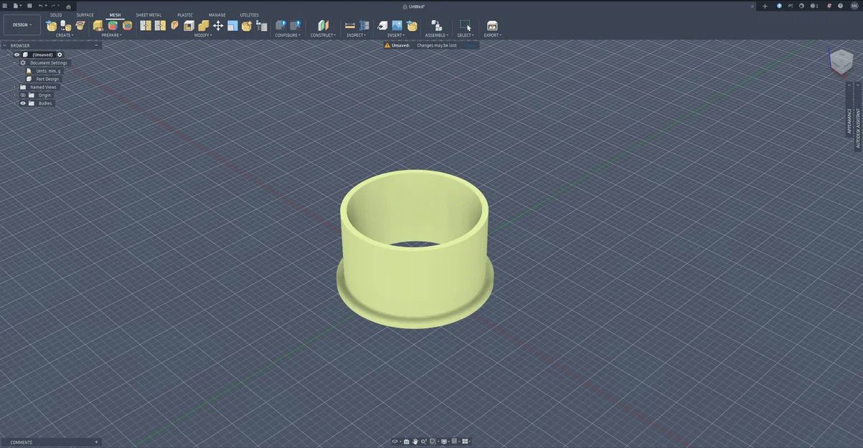Expand the CREATE dropdown
Screen dimensions: 863x448
[65, 35]
